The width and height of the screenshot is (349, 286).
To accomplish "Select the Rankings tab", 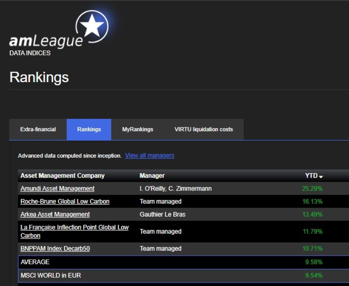I will tap(89, 129).
